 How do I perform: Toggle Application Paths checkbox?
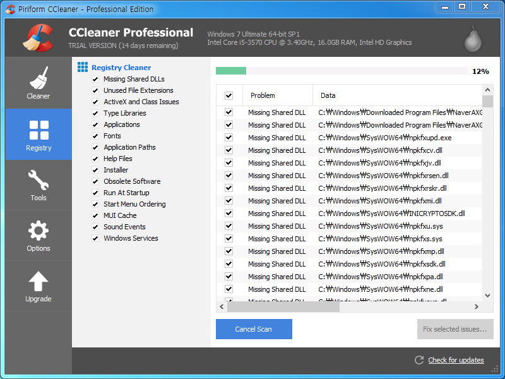click(x=95, y=147)
